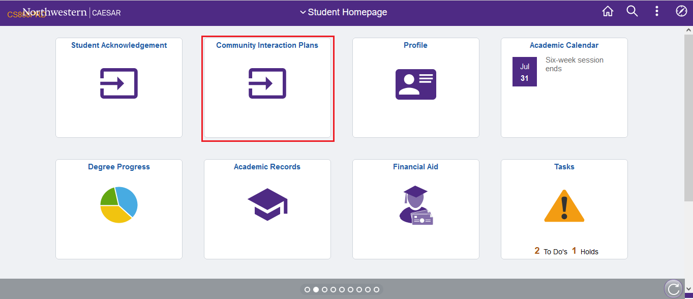The height and width of the screenshot is (299, 693).
Task: Click the refresh button at bottom right
Action: coord(674,289)
